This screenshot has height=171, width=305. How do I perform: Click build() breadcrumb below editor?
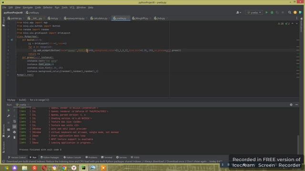(x=22, y=100)
